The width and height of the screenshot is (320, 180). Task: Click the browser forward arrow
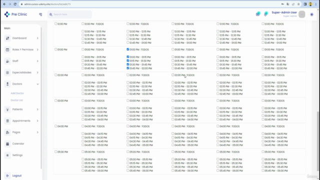pos(10,4)
